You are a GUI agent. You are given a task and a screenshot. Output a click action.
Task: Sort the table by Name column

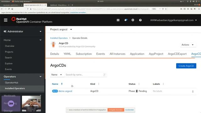(57, 84)
